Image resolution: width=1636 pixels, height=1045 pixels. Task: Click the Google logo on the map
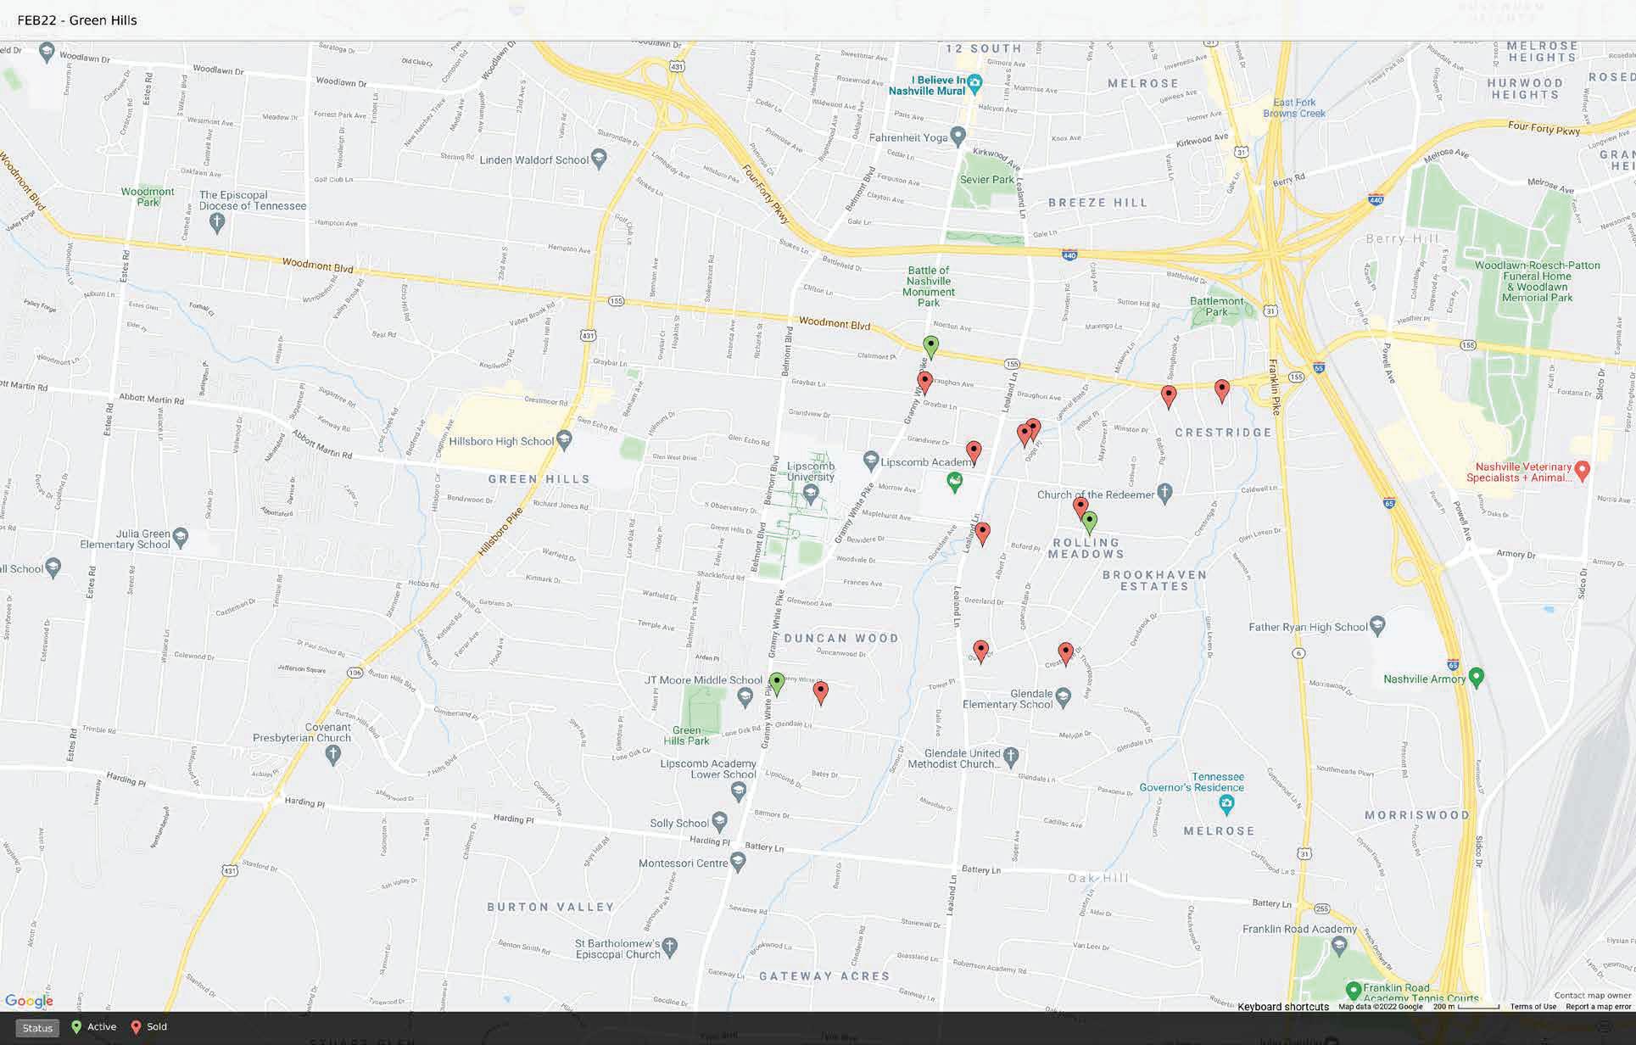click(x=28, y=1002)
